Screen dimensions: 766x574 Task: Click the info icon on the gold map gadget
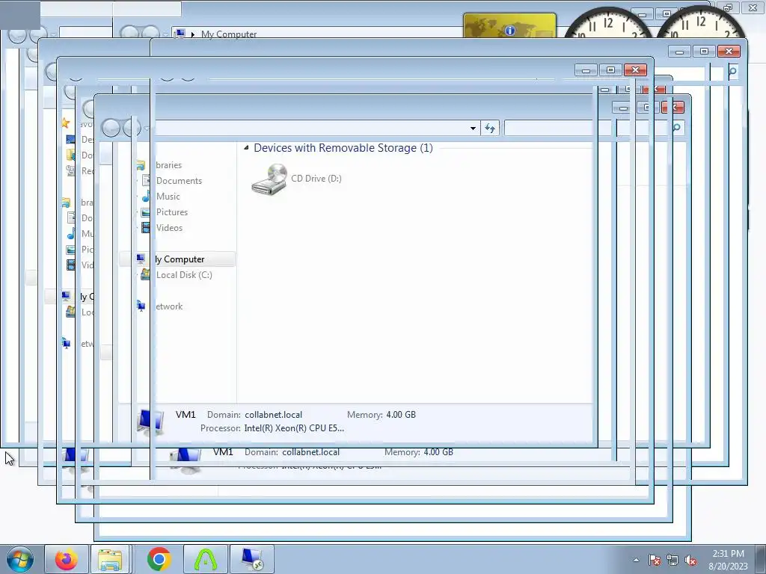510,31
